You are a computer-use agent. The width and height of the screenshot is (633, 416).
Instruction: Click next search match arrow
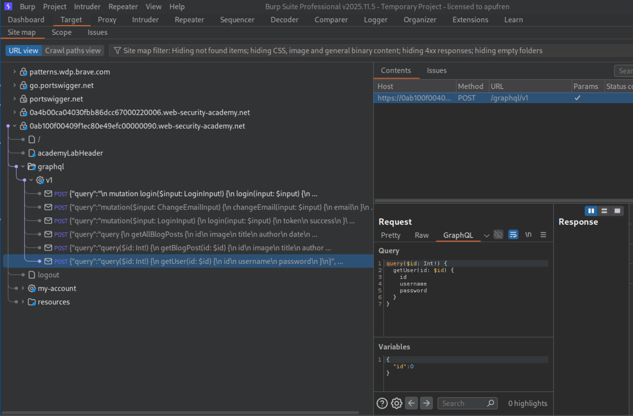[426, 403]
